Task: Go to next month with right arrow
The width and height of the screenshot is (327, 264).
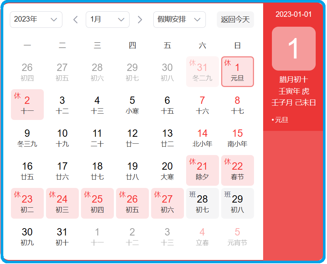Action: (140, 20)
